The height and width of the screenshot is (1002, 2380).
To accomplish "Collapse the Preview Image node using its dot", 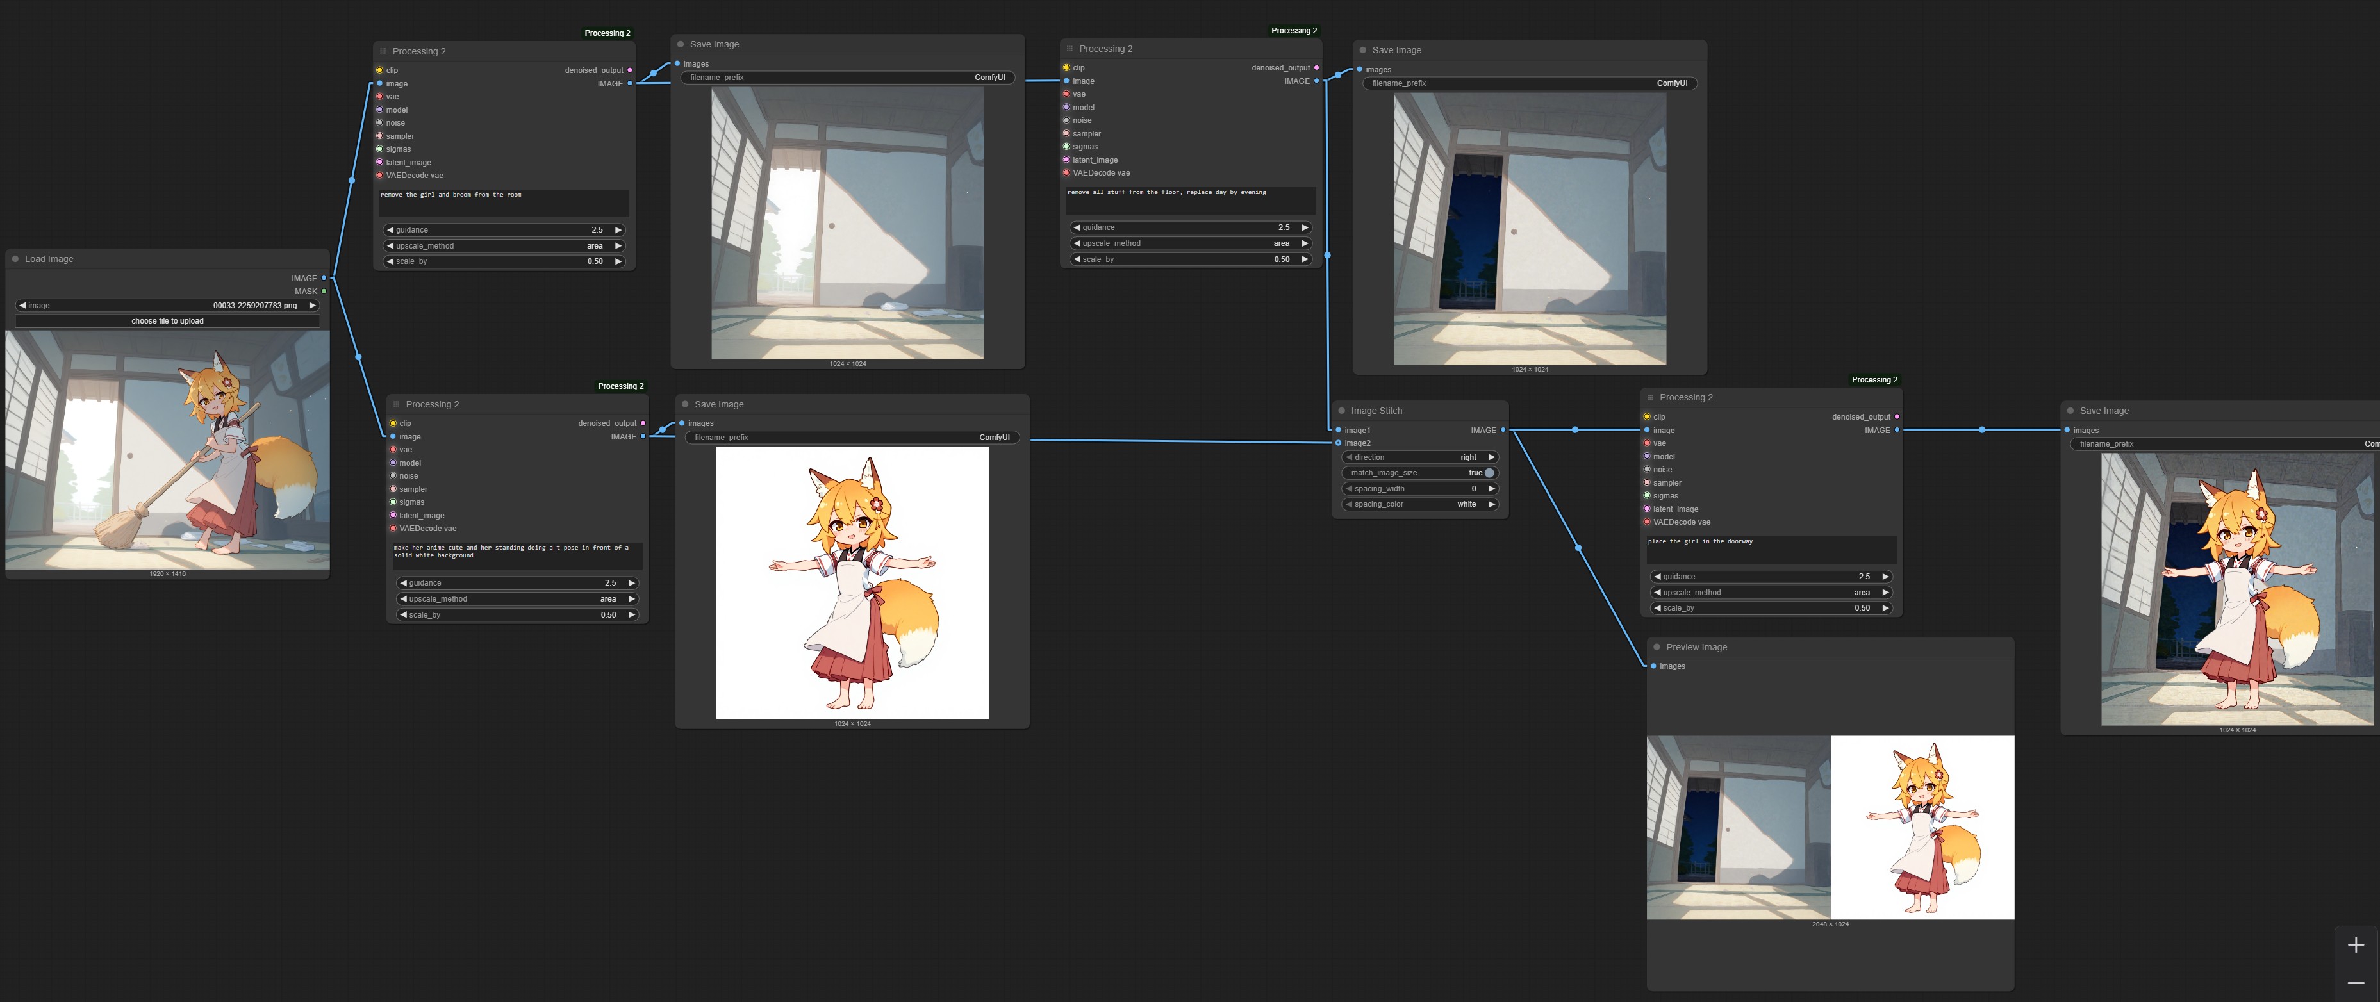I will [x=1657, y=647].
